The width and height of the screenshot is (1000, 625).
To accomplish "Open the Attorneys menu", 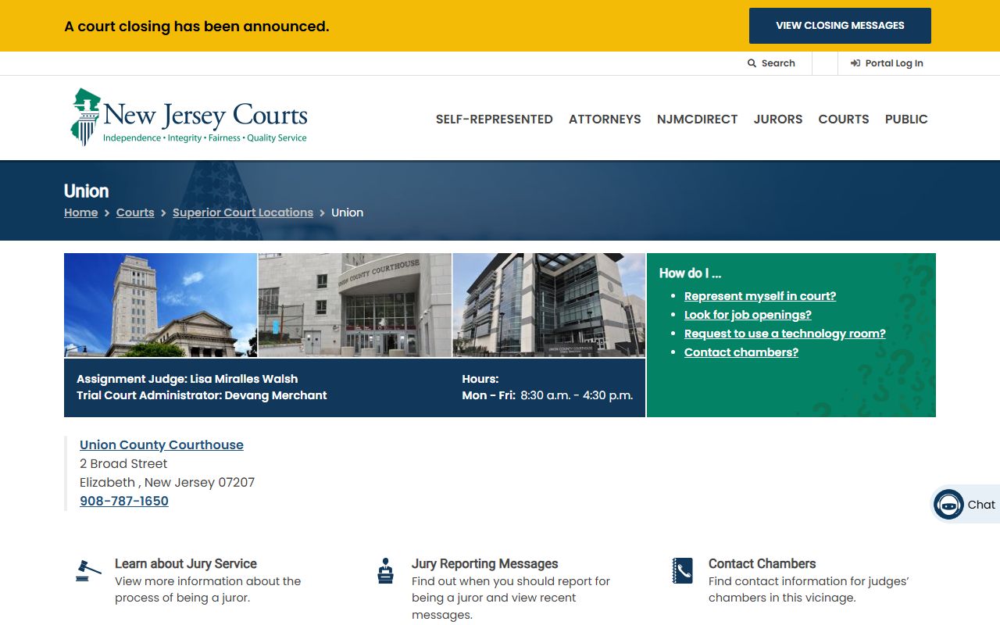I will tap(605, 120).
